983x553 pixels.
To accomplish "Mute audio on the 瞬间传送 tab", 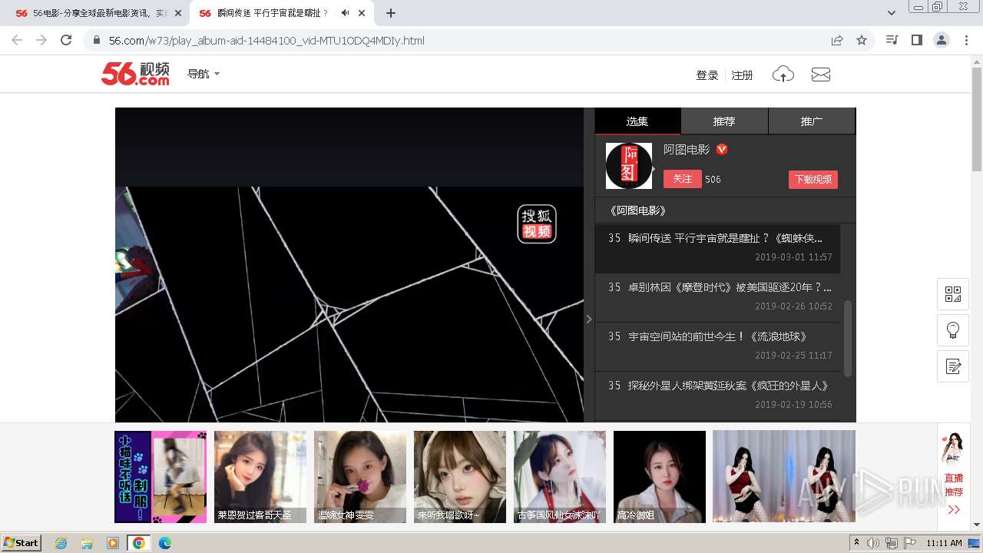I will tap(345, 13).
